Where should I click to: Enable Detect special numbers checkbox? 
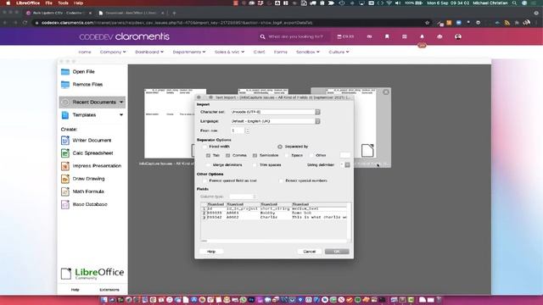coord(281,180)
